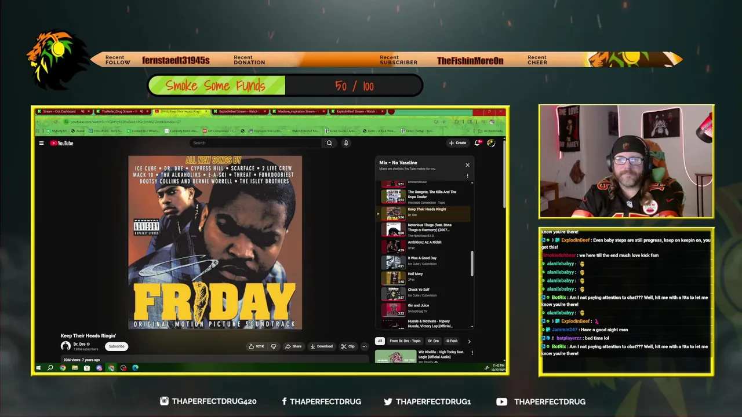Image resolution: width=742 pixels, height=417 pixels.
Task: Click the search magnifier button on YouTube
Action: click(x=329, y=143)
